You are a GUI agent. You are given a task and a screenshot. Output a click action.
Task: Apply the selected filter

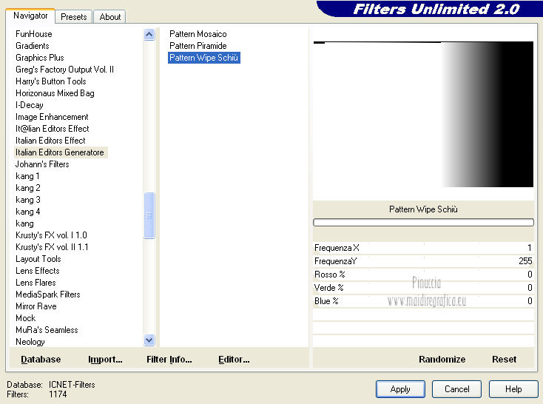[x=400, y=389]
